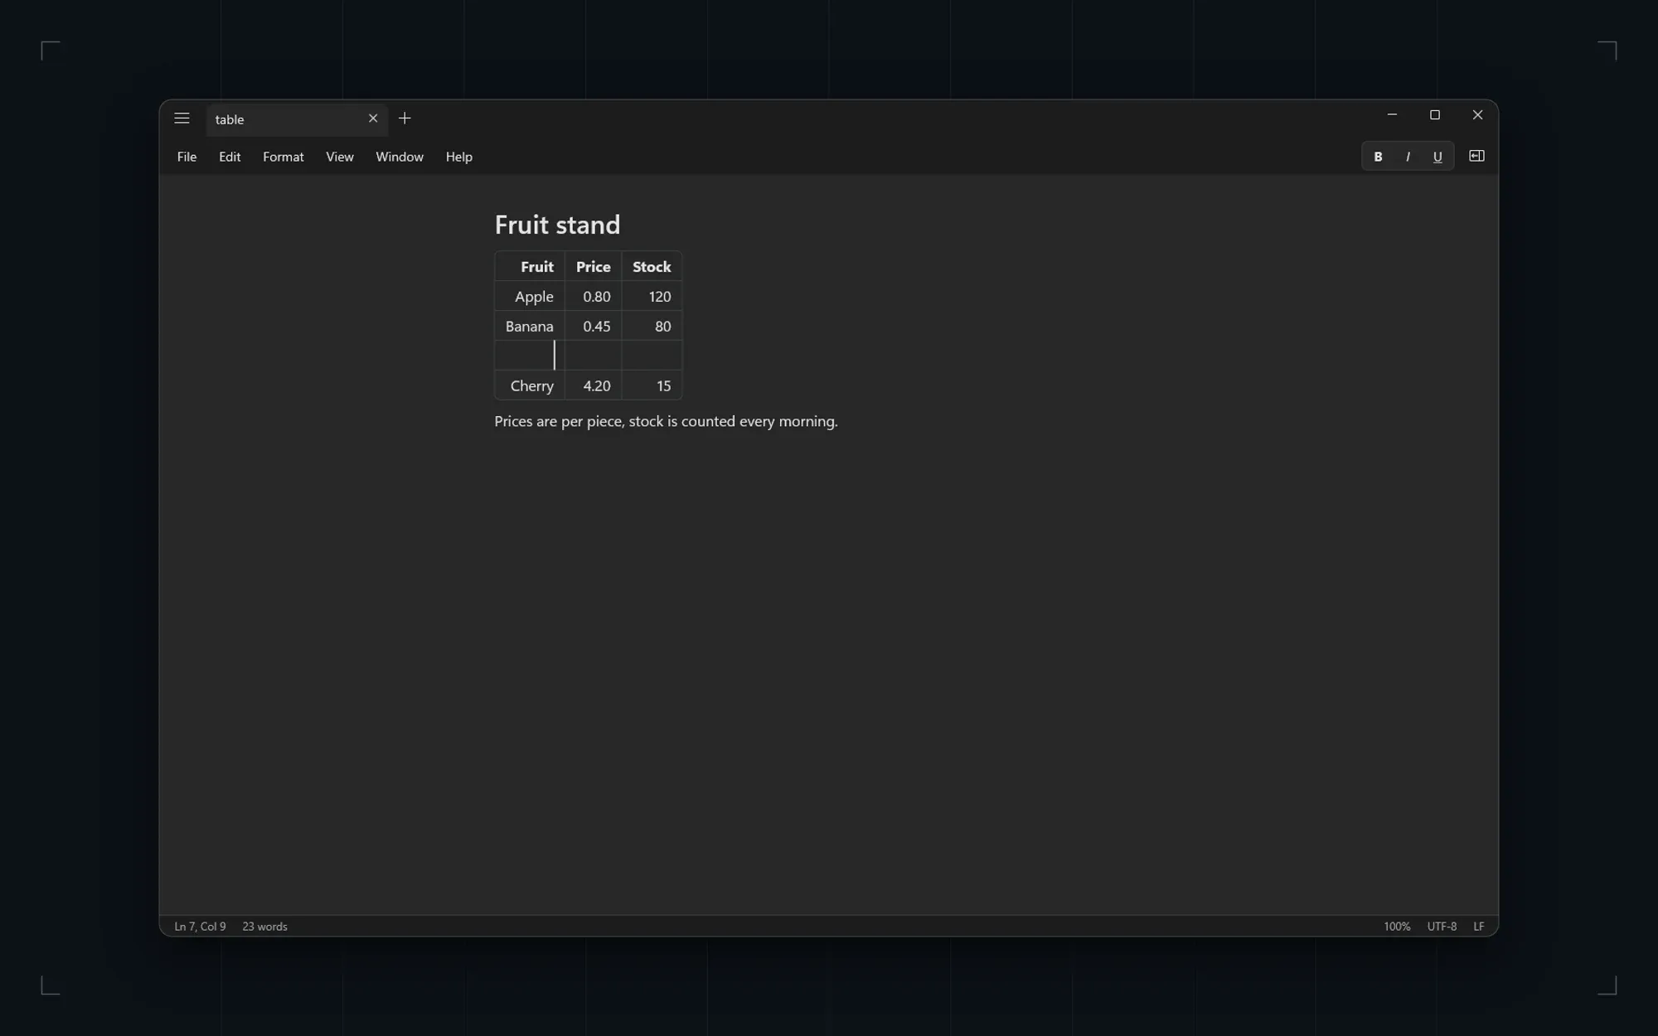The image size is (1658, 1036).
Task: Click the 'Fruit' header cell
Action: 530,267
